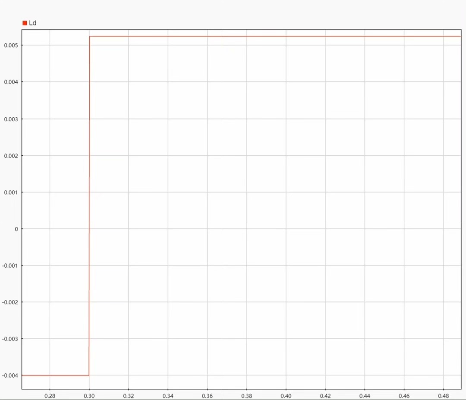Click the 0.30 x-axis tick label

pyautogui.click(x=89, y=396)
